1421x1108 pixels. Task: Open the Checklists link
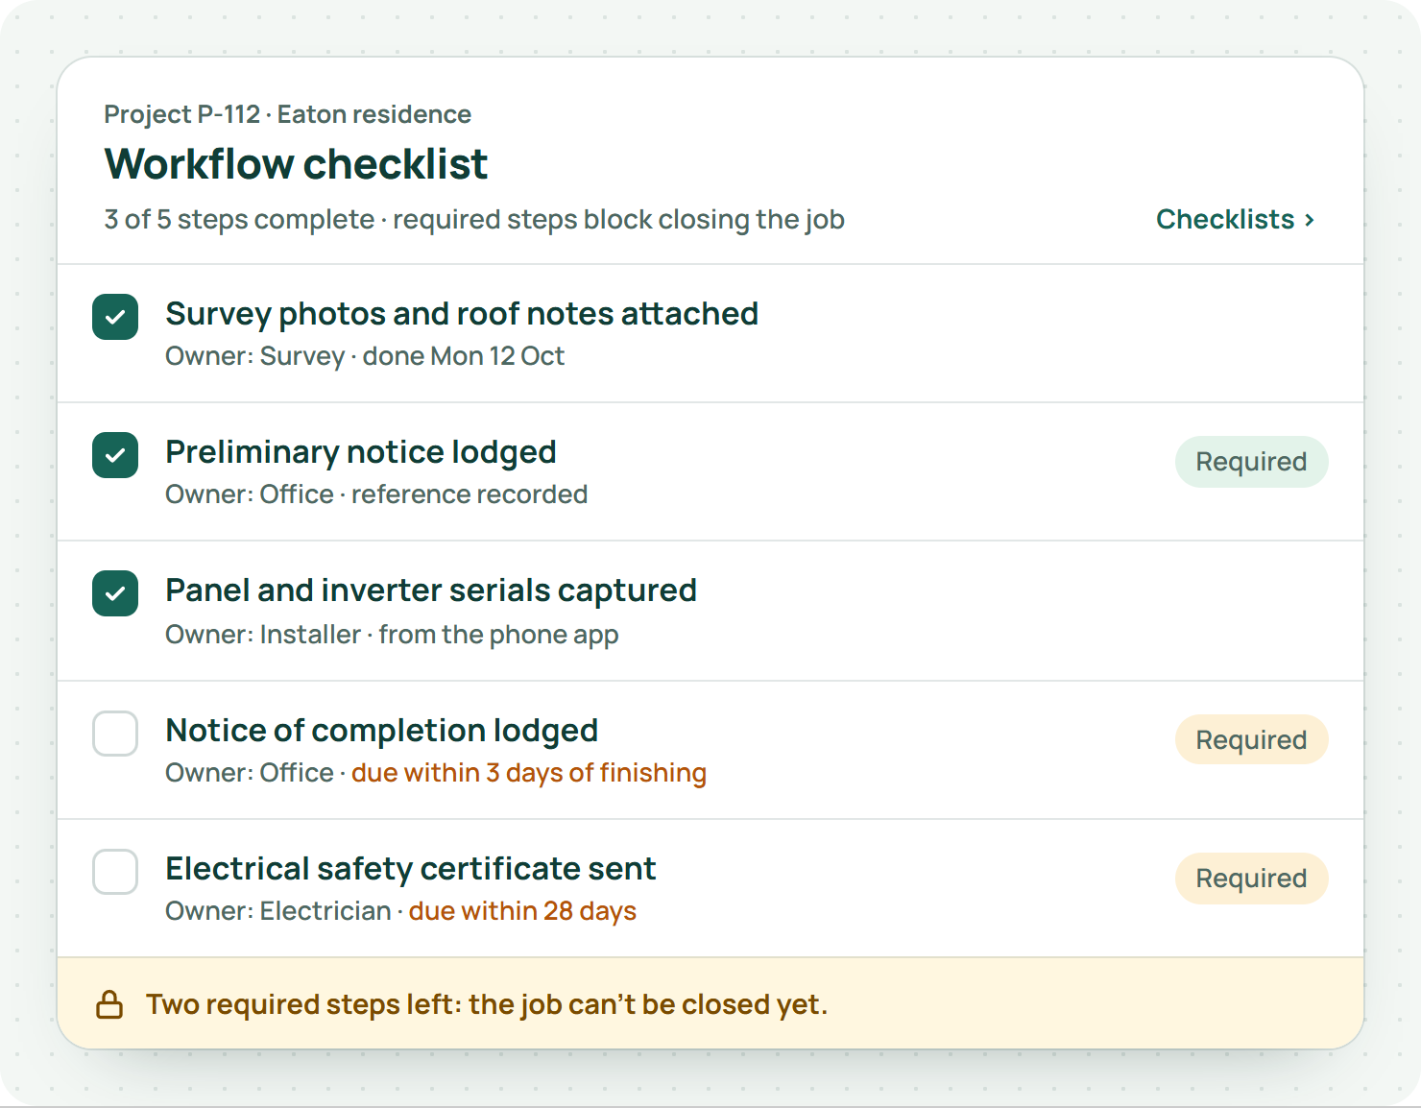(x=1235, y=220)
